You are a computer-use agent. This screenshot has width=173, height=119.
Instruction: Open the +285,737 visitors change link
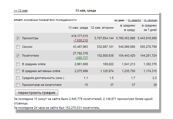click(81, 58)
